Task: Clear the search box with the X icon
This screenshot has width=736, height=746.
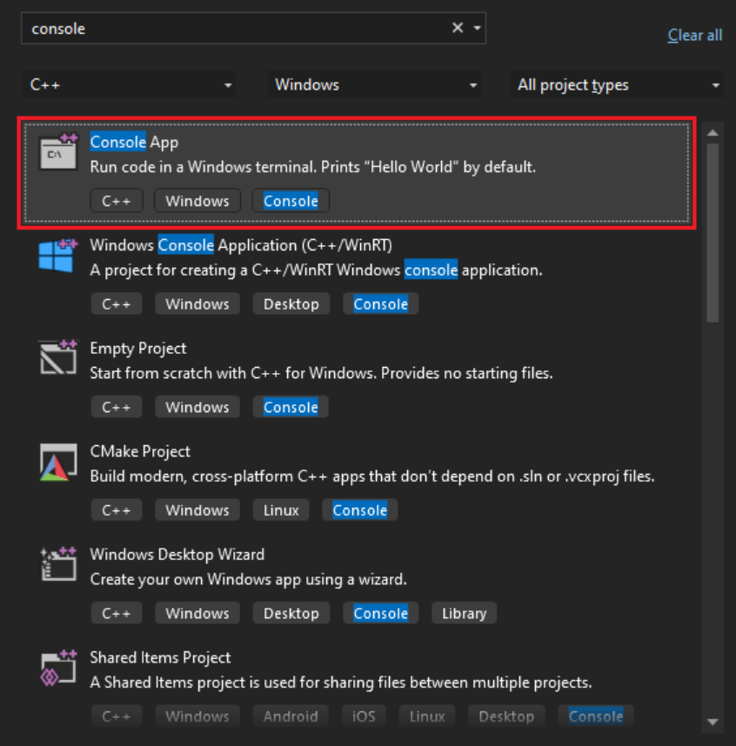Action: (458, 28)
